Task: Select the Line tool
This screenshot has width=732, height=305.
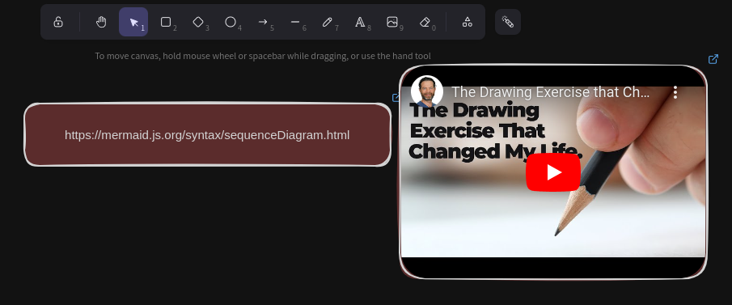Action: [x=295, y=22]
